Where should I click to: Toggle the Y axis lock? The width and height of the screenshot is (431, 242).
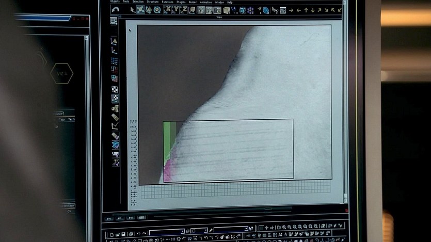click(175, 10)
